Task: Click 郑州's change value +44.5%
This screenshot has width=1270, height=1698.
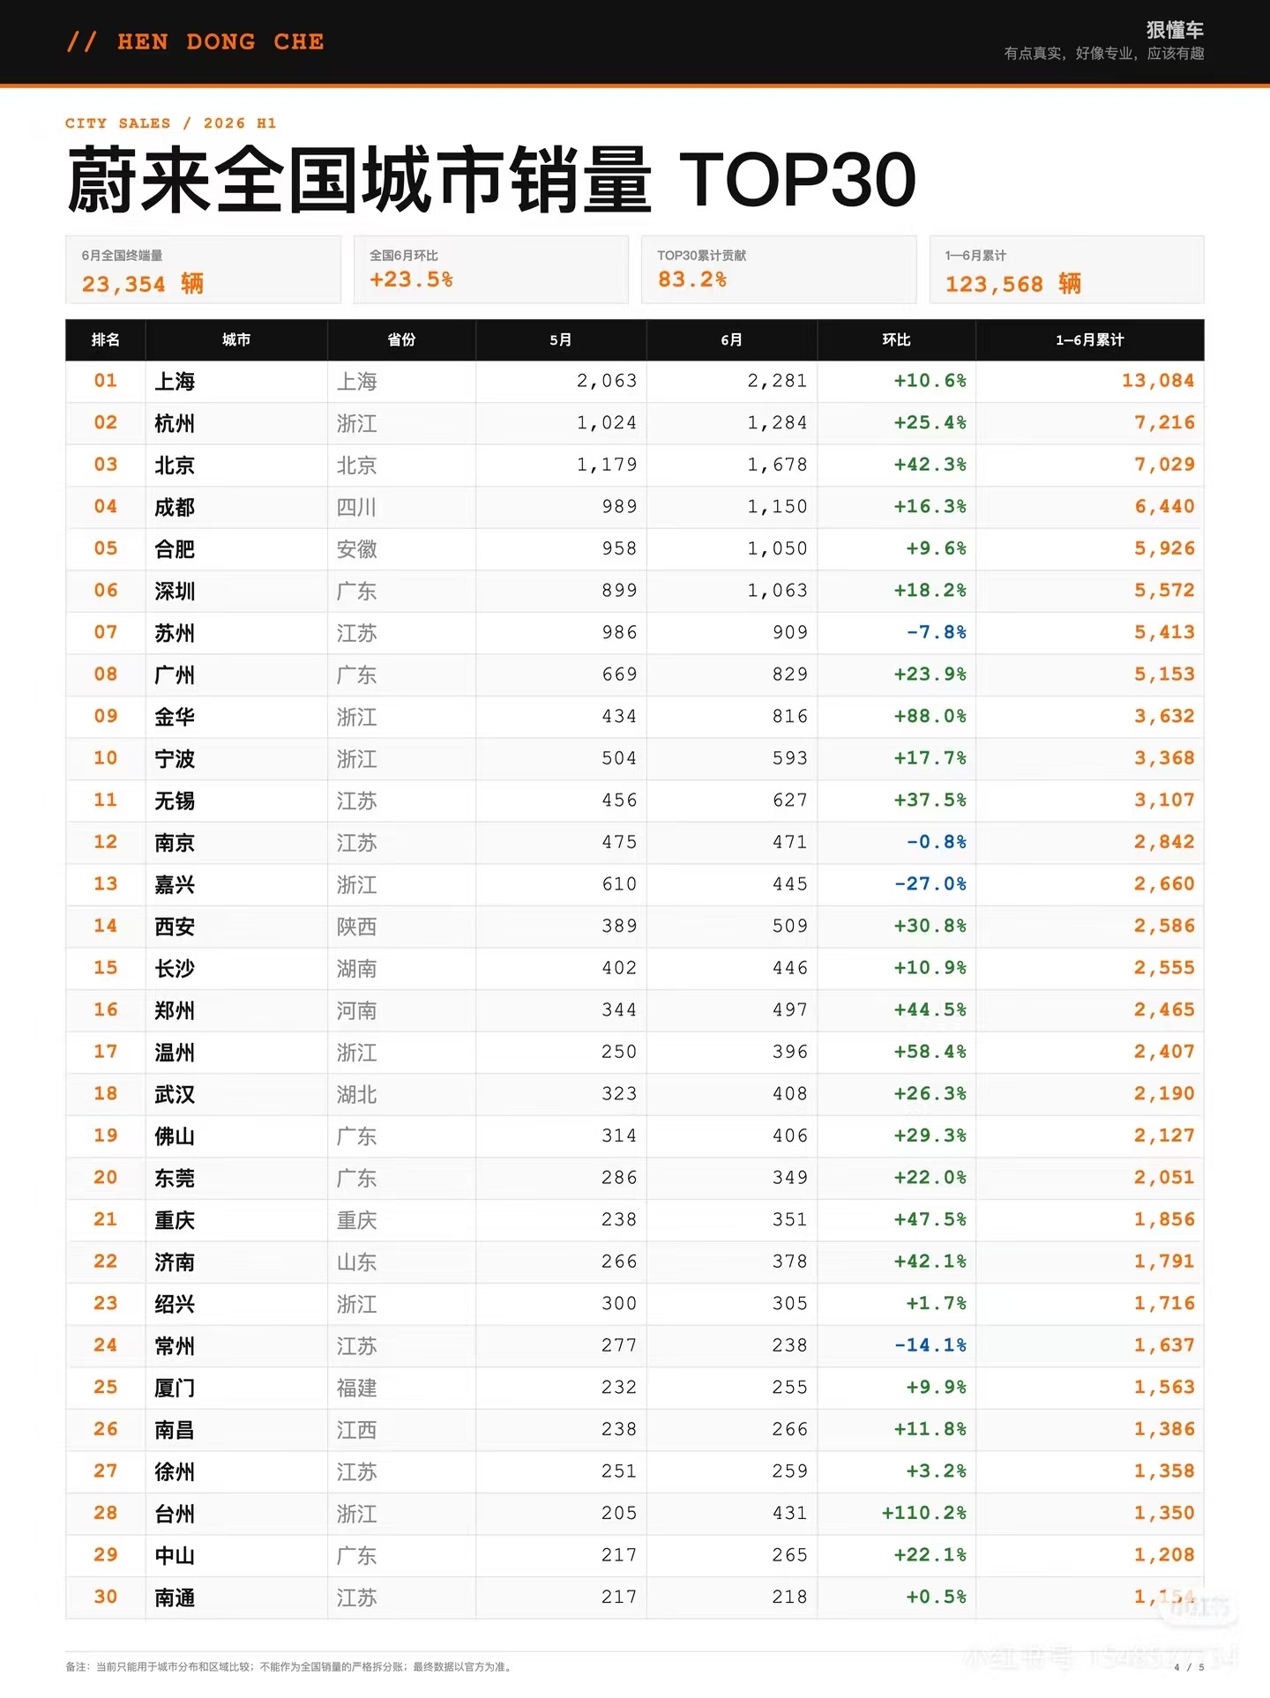Action: point(930,1009)
